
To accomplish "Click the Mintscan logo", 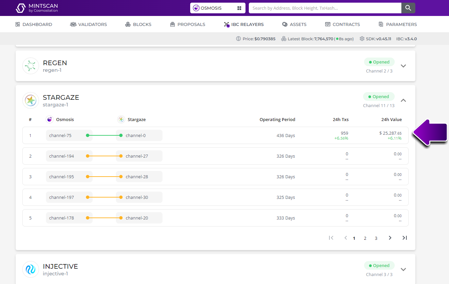I will click(37, 8).
